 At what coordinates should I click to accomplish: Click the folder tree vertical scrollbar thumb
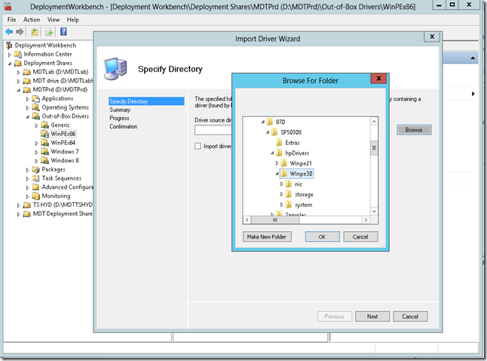tap(373, 148)
